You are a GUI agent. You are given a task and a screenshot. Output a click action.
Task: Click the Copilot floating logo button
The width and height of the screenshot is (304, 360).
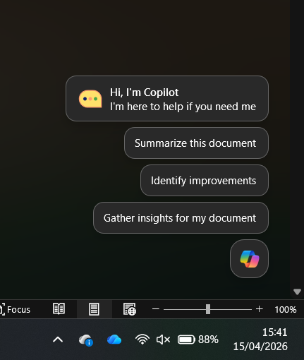pyautogui.click(x=249, y=259)
